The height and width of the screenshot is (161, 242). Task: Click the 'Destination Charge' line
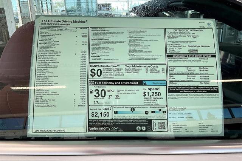point(60,104)
